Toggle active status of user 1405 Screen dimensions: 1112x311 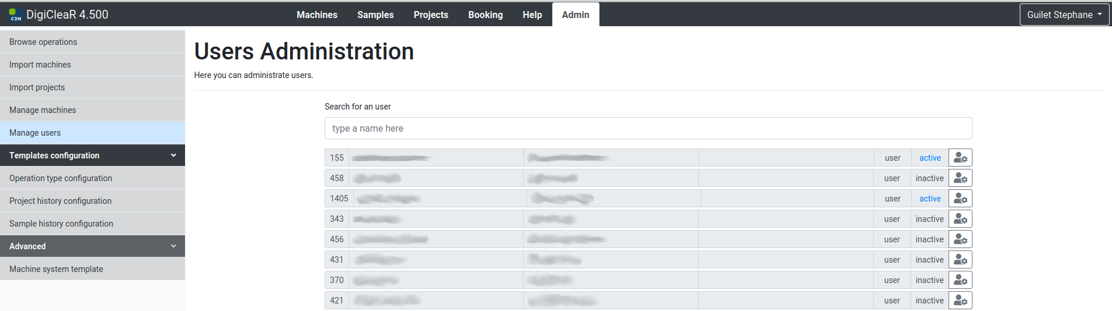coord(930,199)
